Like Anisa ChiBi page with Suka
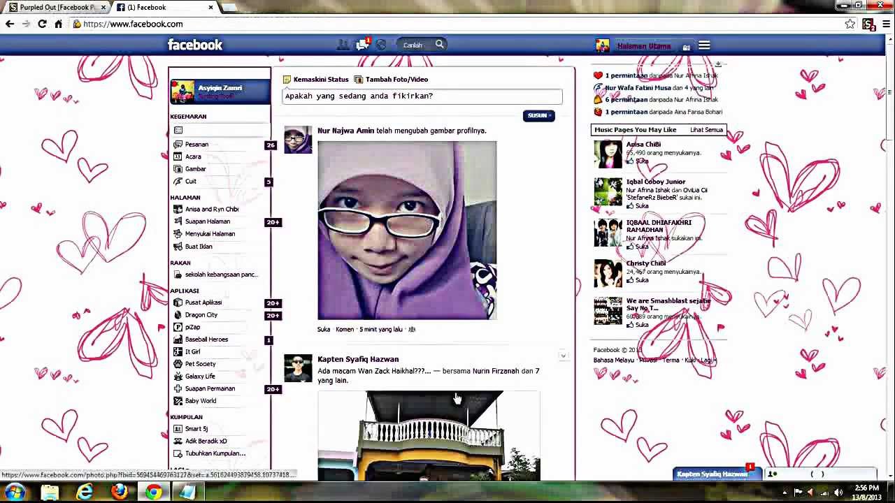Screen dimensions: 895x503 pos(638,161)
